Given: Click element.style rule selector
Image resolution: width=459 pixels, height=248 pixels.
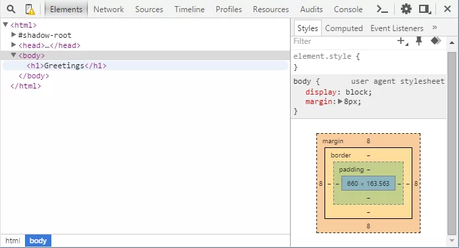Looking at the screenshot, I should (x=322, y=56).
